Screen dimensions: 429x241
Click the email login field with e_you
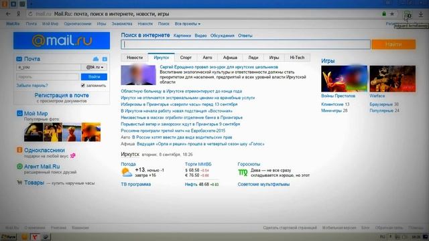[48, 67]
